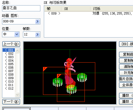
Task: Click the 闪烁 column header
Action: pyautogui.click(x=112, y=9)
